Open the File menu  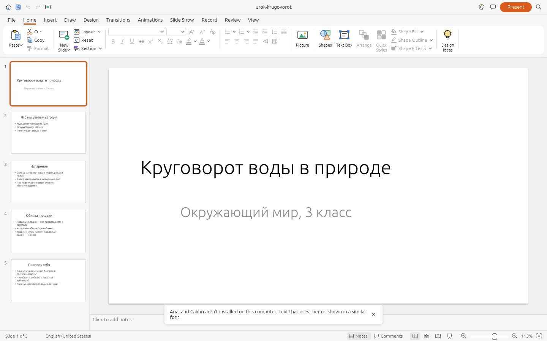pos(12,20)
